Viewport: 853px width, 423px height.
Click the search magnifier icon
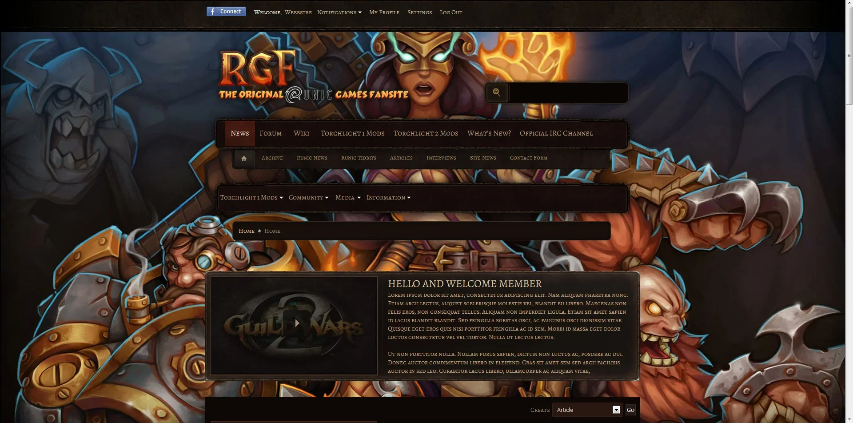497,92
